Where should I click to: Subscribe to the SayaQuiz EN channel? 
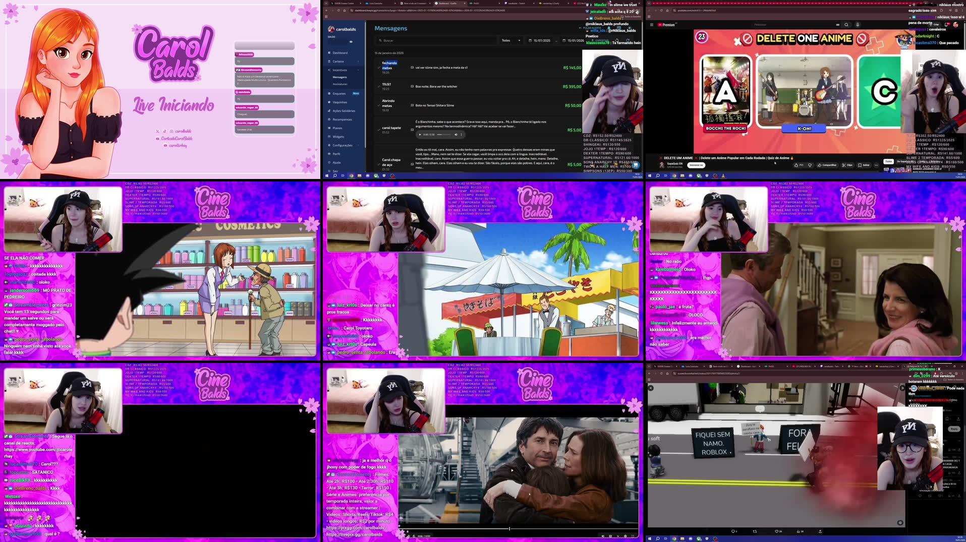pyautogui.click(x=697, y=165)
